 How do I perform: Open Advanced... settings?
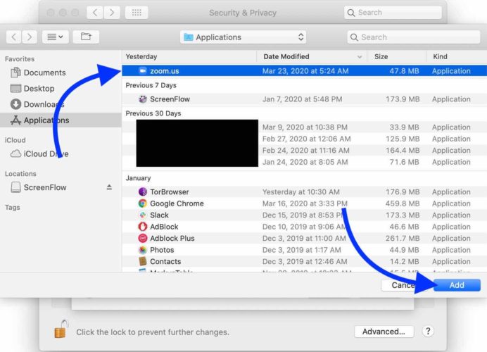pos(384,332)
